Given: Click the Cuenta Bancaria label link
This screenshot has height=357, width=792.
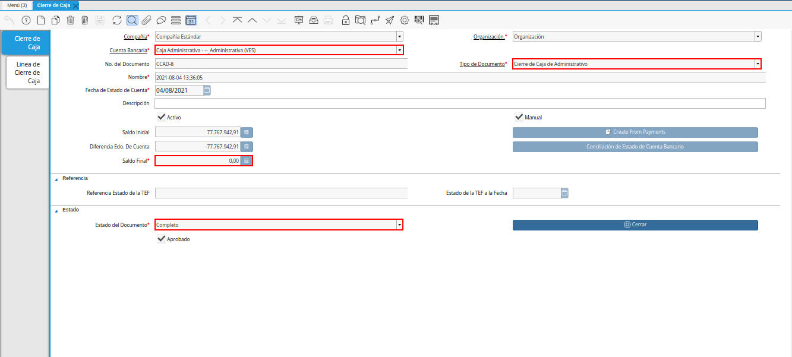Looking at the screenshot, I should [x=128, y=50].
